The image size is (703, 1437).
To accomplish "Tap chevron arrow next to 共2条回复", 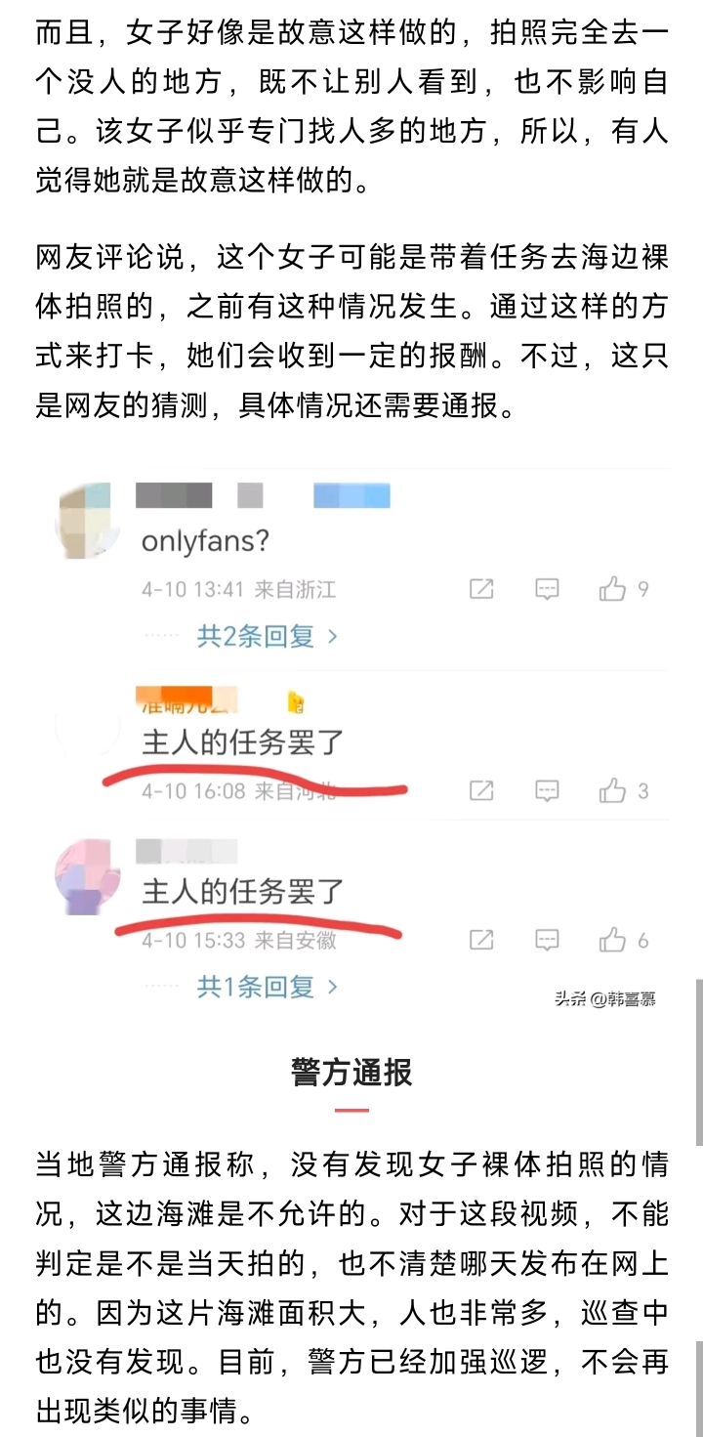I will coord(332,637).
